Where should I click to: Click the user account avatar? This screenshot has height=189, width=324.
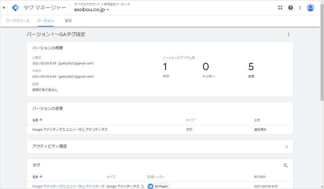click(310, 8)
